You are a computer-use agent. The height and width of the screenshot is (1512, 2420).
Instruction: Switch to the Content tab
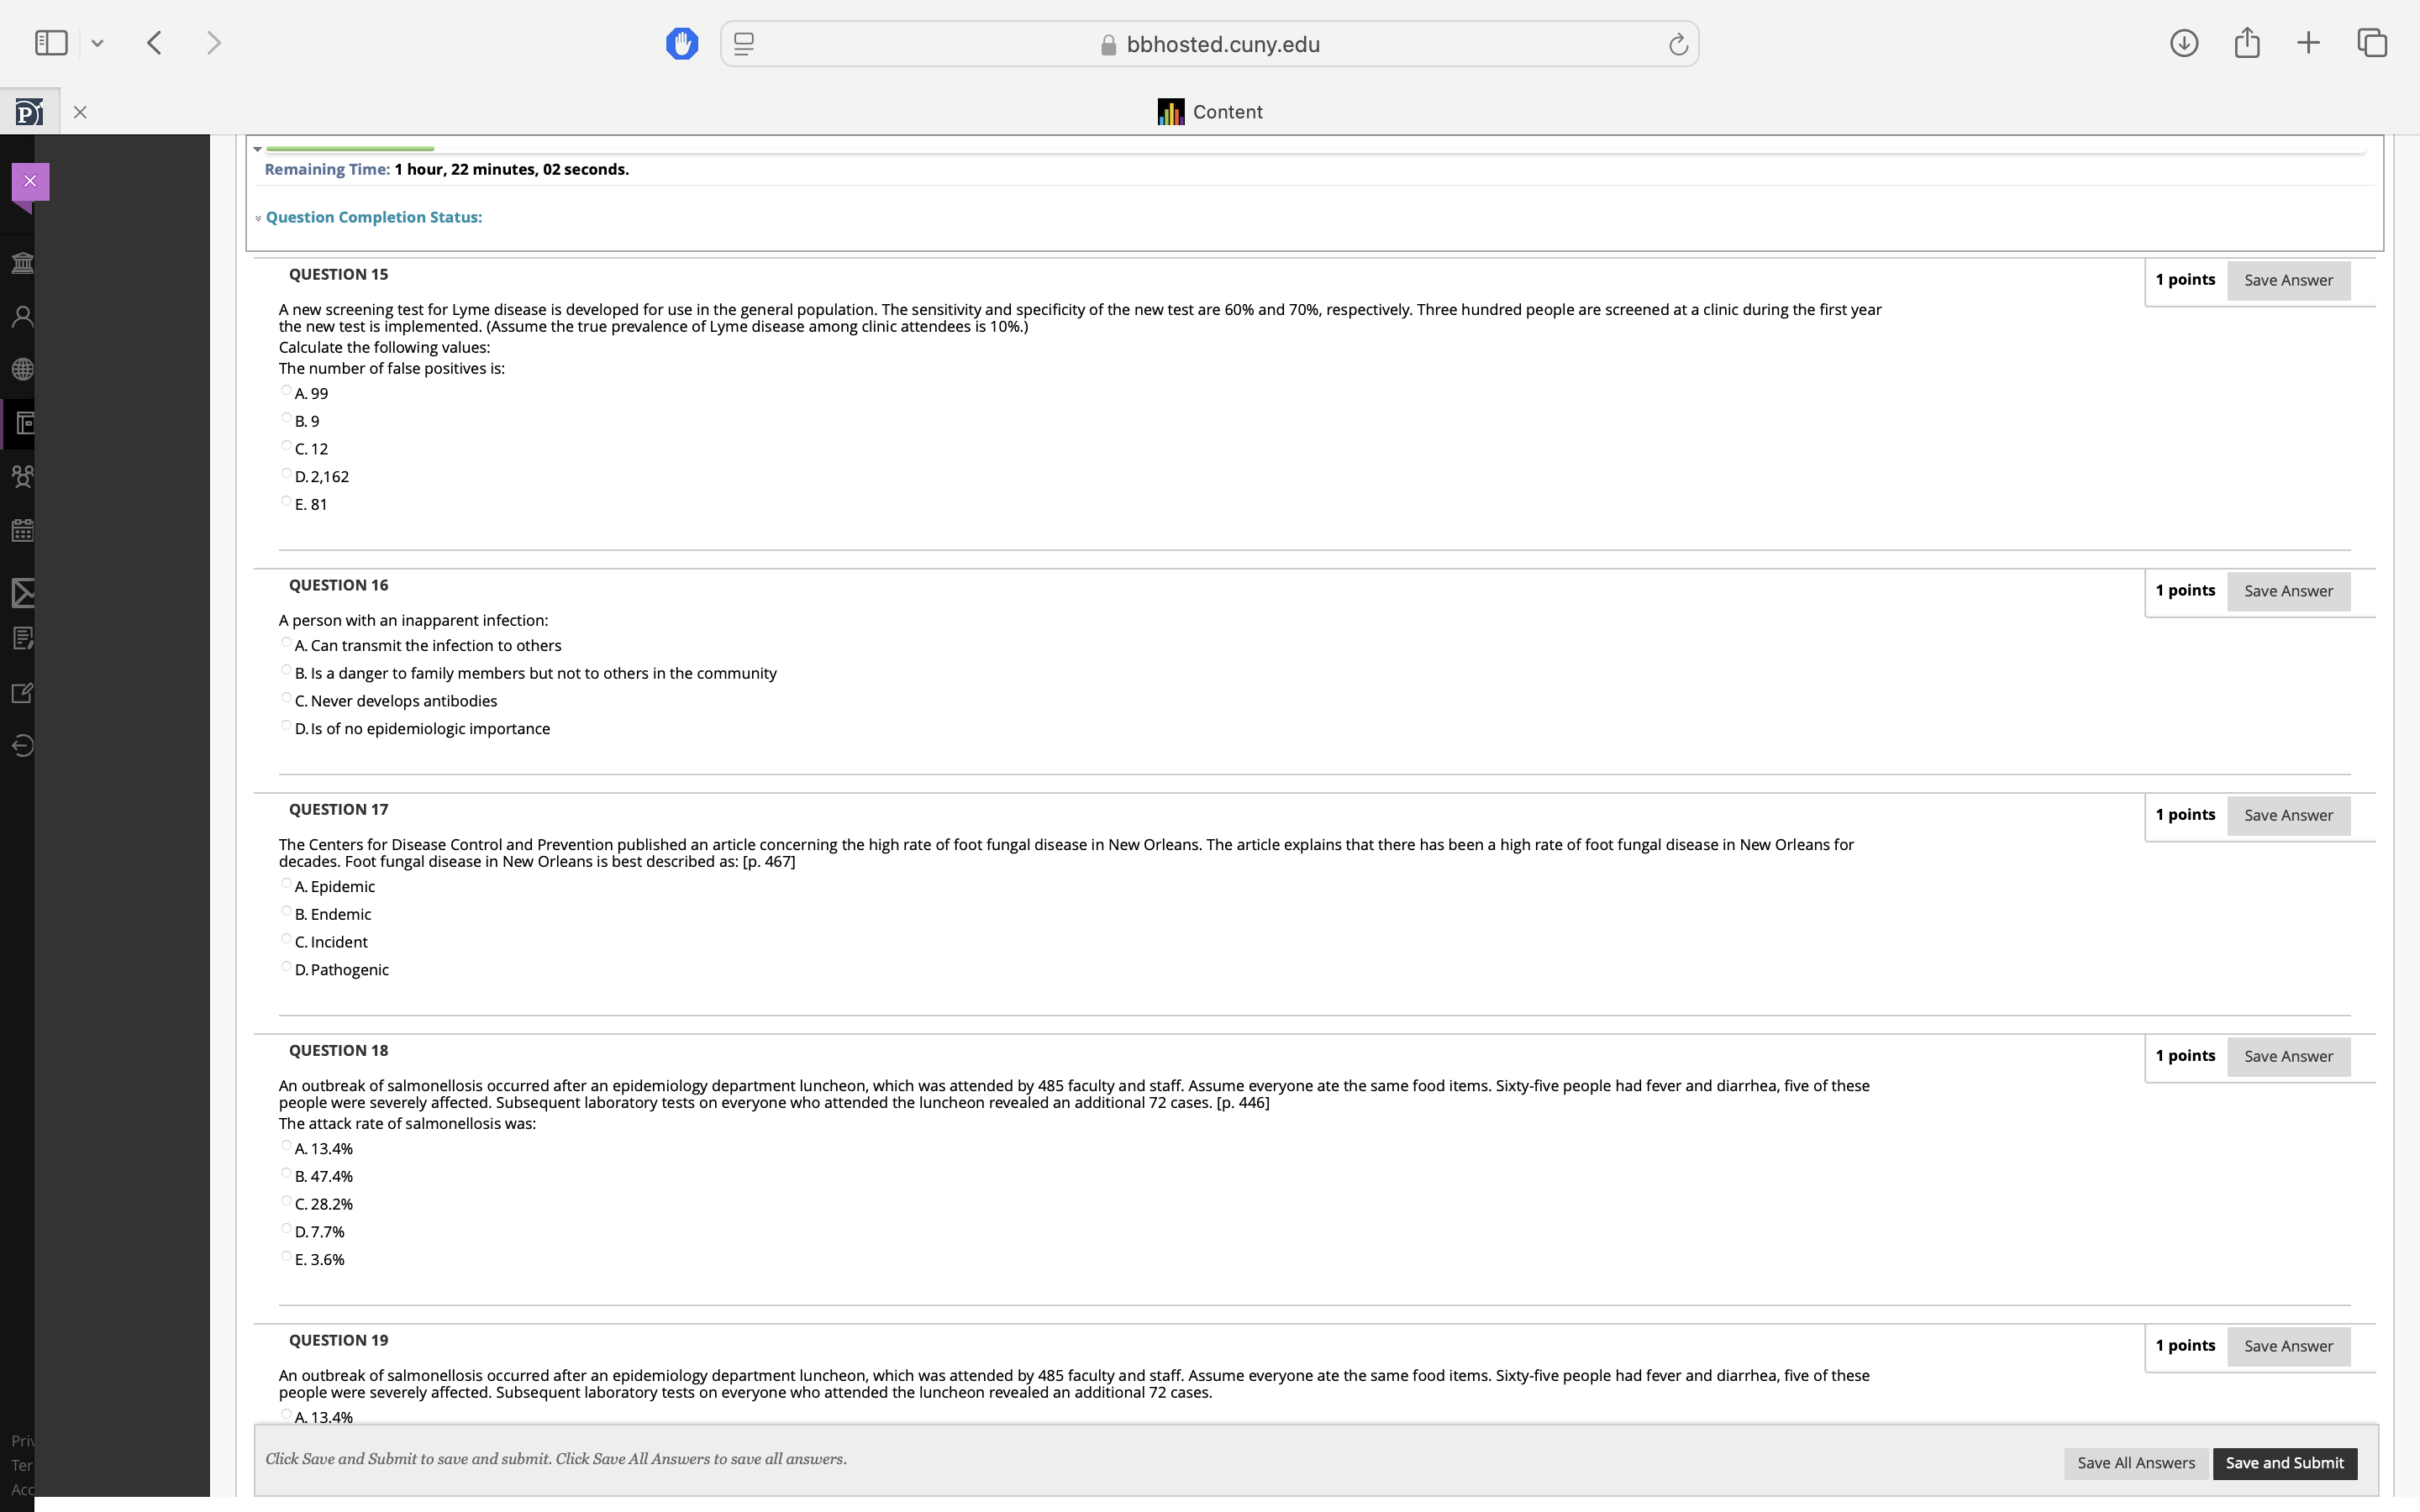[1209, 111]
